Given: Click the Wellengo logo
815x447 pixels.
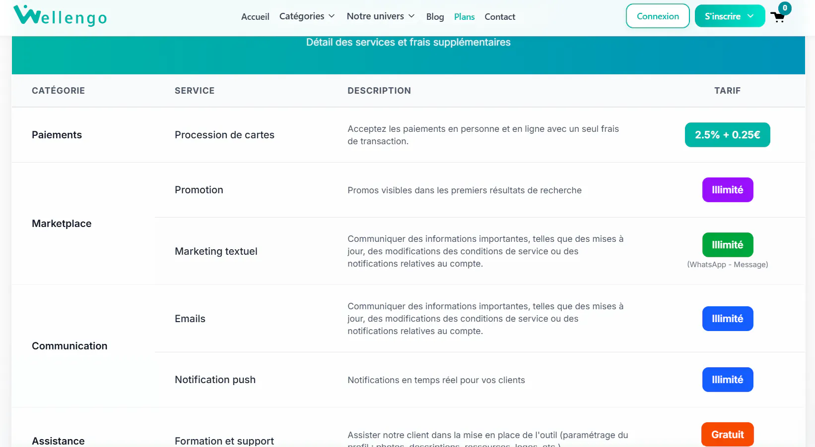Looking at the screenshot, I should pyautogui.click(x=60, y=16).
